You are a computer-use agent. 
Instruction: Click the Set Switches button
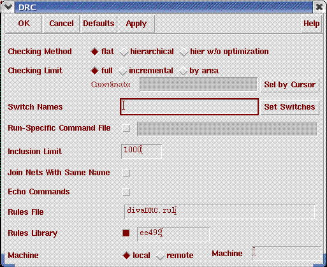(x=289, y=107)
